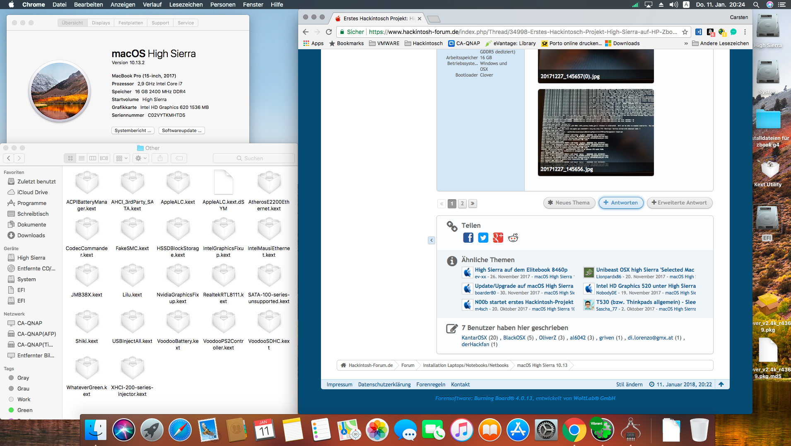Bookmark page with star in Chrome address bar
Screen dimensions: 791x446
[685, 32]
